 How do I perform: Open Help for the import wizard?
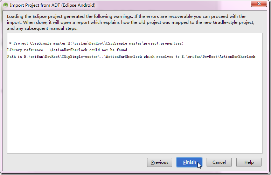[249, 162]
